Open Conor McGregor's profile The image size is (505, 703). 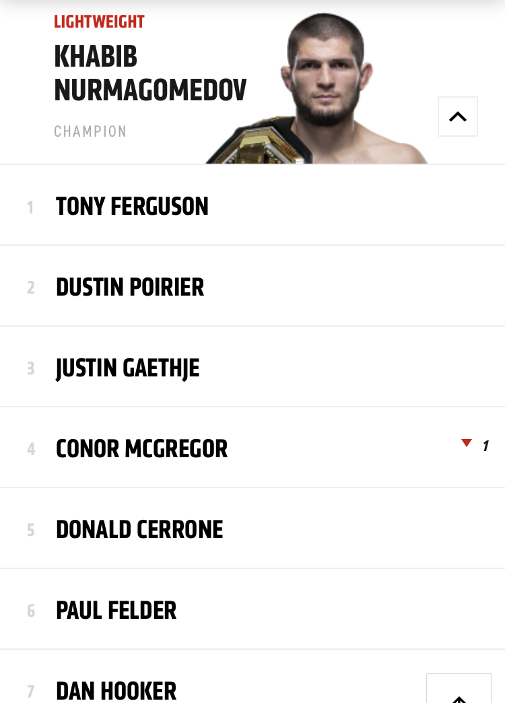141,448
